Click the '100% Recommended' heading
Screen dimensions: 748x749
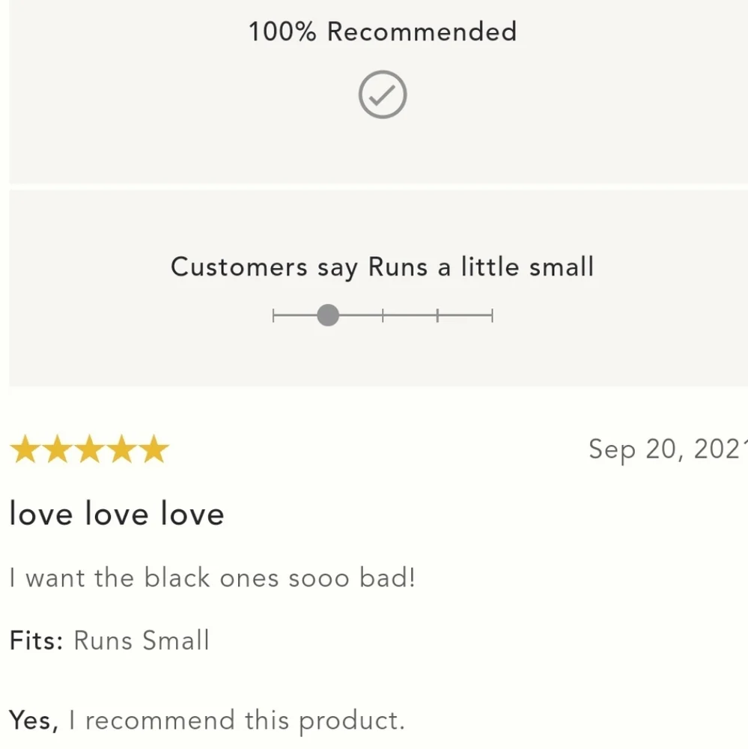click(383, 31)
